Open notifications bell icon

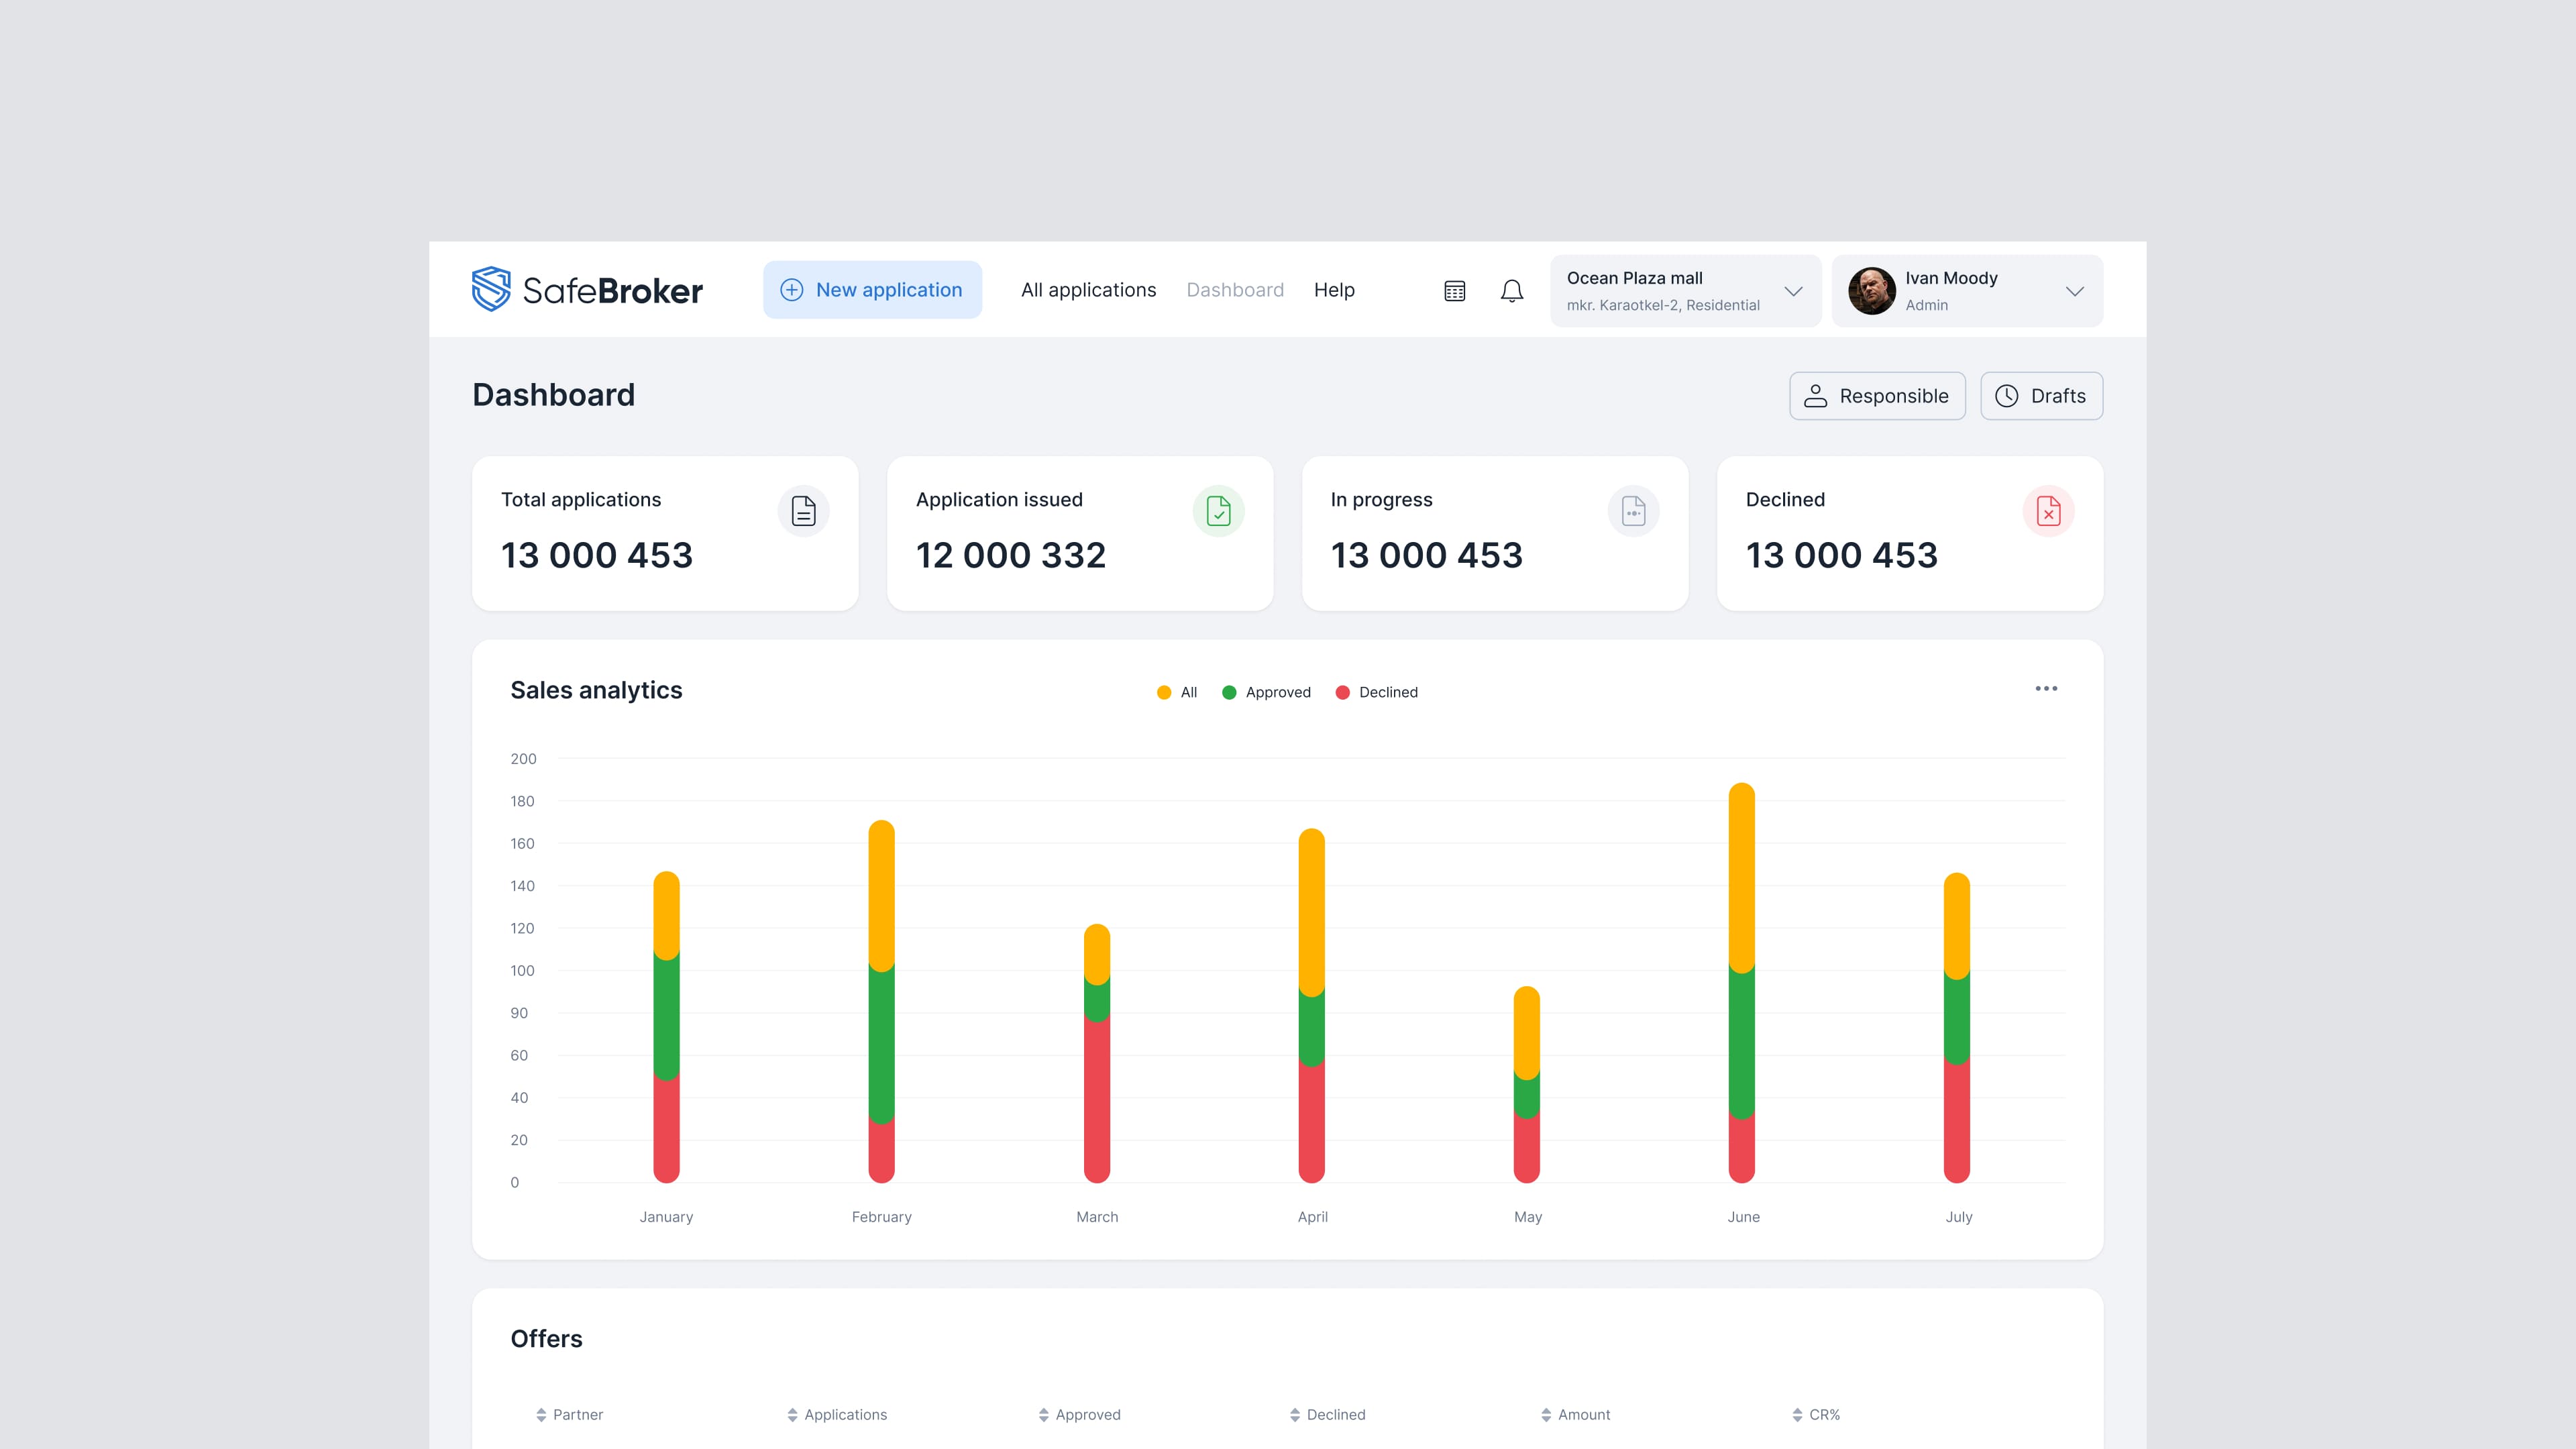[x=1511, y=291]
